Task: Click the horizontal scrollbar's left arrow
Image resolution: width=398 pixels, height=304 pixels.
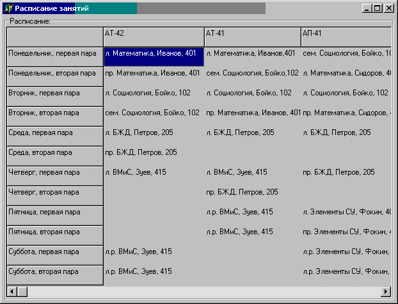Action: [12, 292]
